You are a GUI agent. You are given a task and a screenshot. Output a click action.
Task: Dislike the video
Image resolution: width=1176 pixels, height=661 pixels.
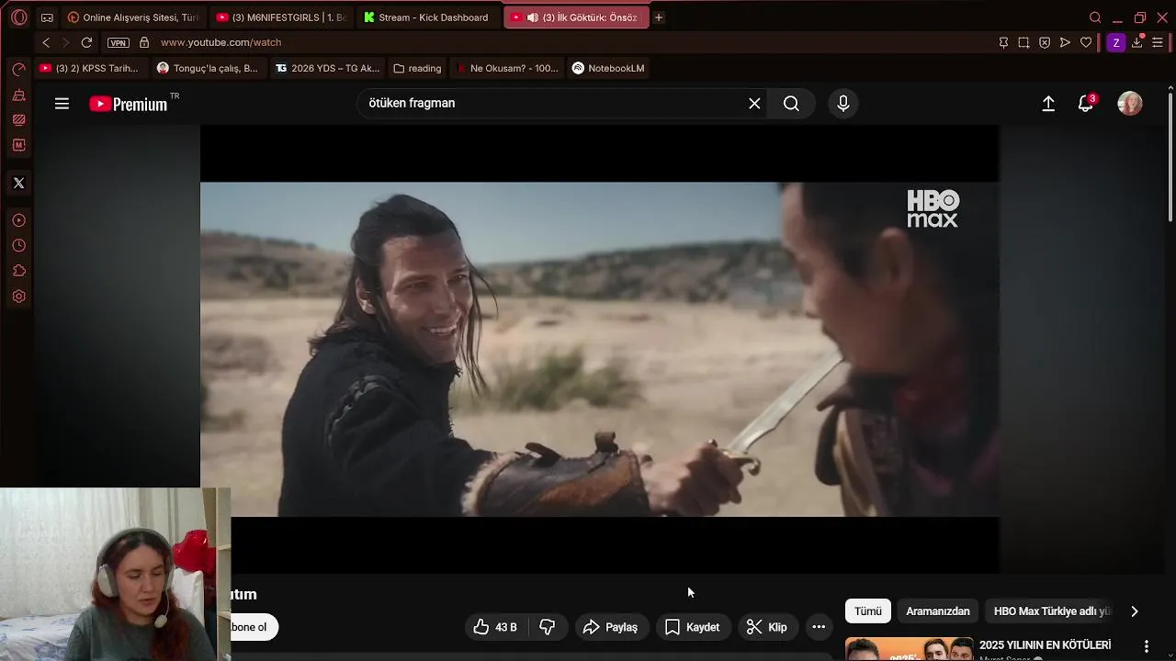pos(548,627)
